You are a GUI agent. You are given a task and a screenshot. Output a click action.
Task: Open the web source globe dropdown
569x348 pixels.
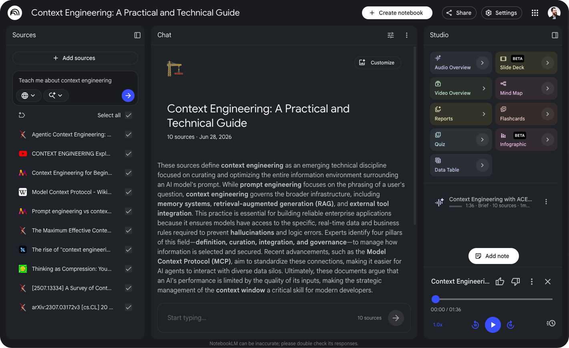[x=28, y=96]
